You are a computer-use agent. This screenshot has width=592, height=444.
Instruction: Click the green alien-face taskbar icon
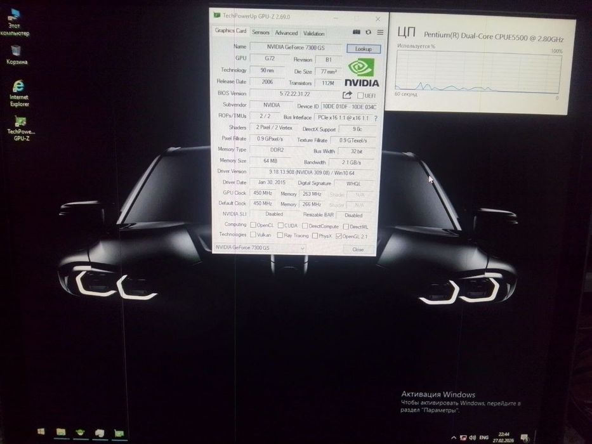pos(80,433)
